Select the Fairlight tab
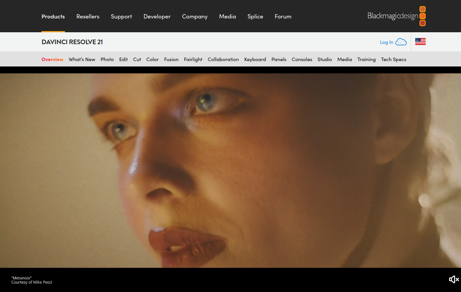 pyautogui.click(x=193, y=59)
